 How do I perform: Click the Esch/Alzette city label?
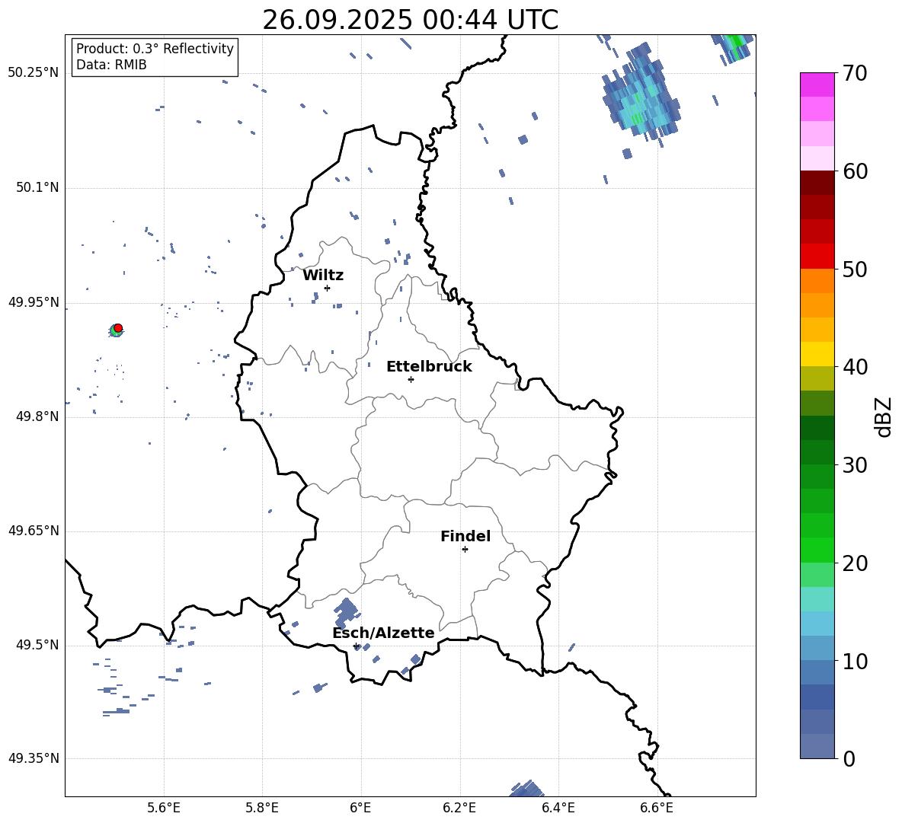pos(384,633)
